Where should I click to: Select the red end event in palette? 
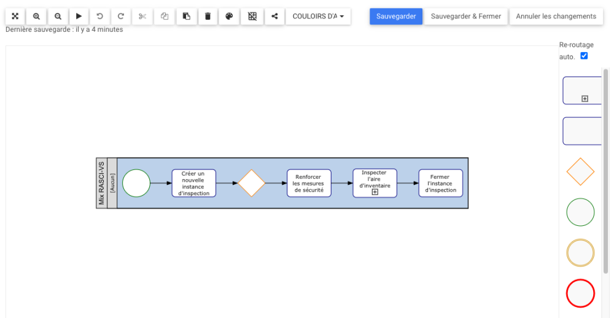[580, 293]
